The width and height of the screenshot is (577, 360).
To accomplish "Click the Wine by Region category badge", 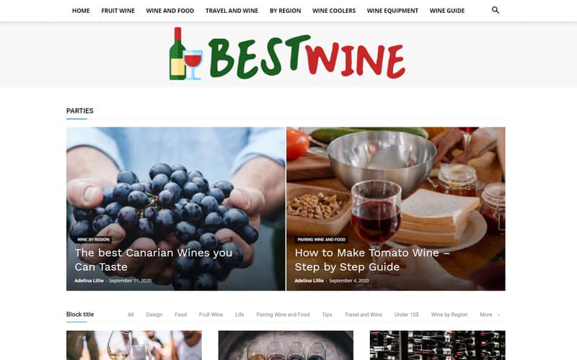I will (x=93, y=240).
